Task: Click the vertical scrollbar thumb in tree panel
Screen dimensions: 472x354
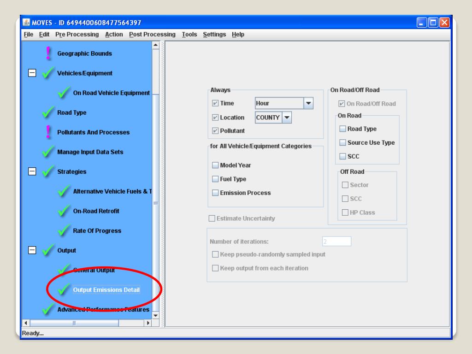Action: coord(156,203)
